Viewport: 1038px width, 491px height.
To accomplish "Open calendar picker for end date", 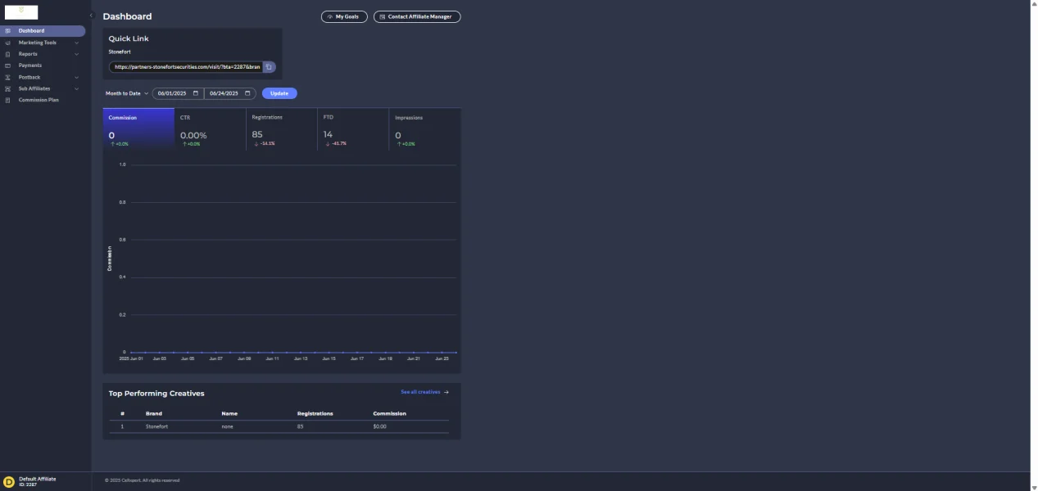I will coord(247,93).
